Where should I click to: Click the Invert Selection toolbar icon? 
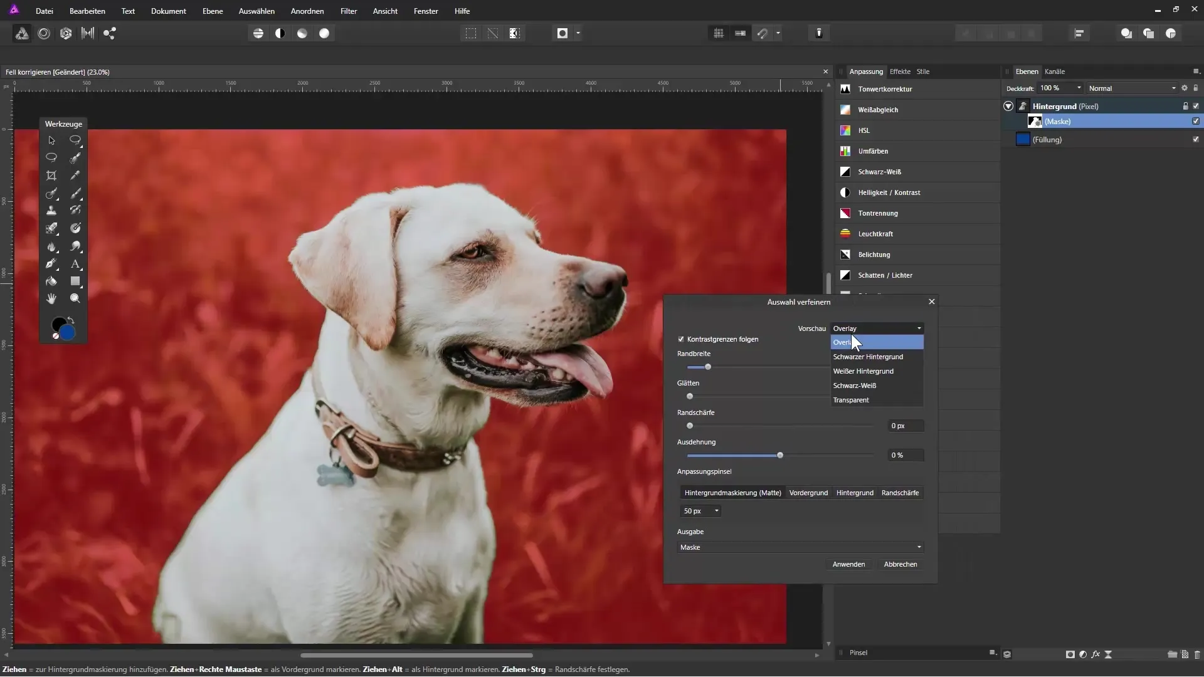515,33
